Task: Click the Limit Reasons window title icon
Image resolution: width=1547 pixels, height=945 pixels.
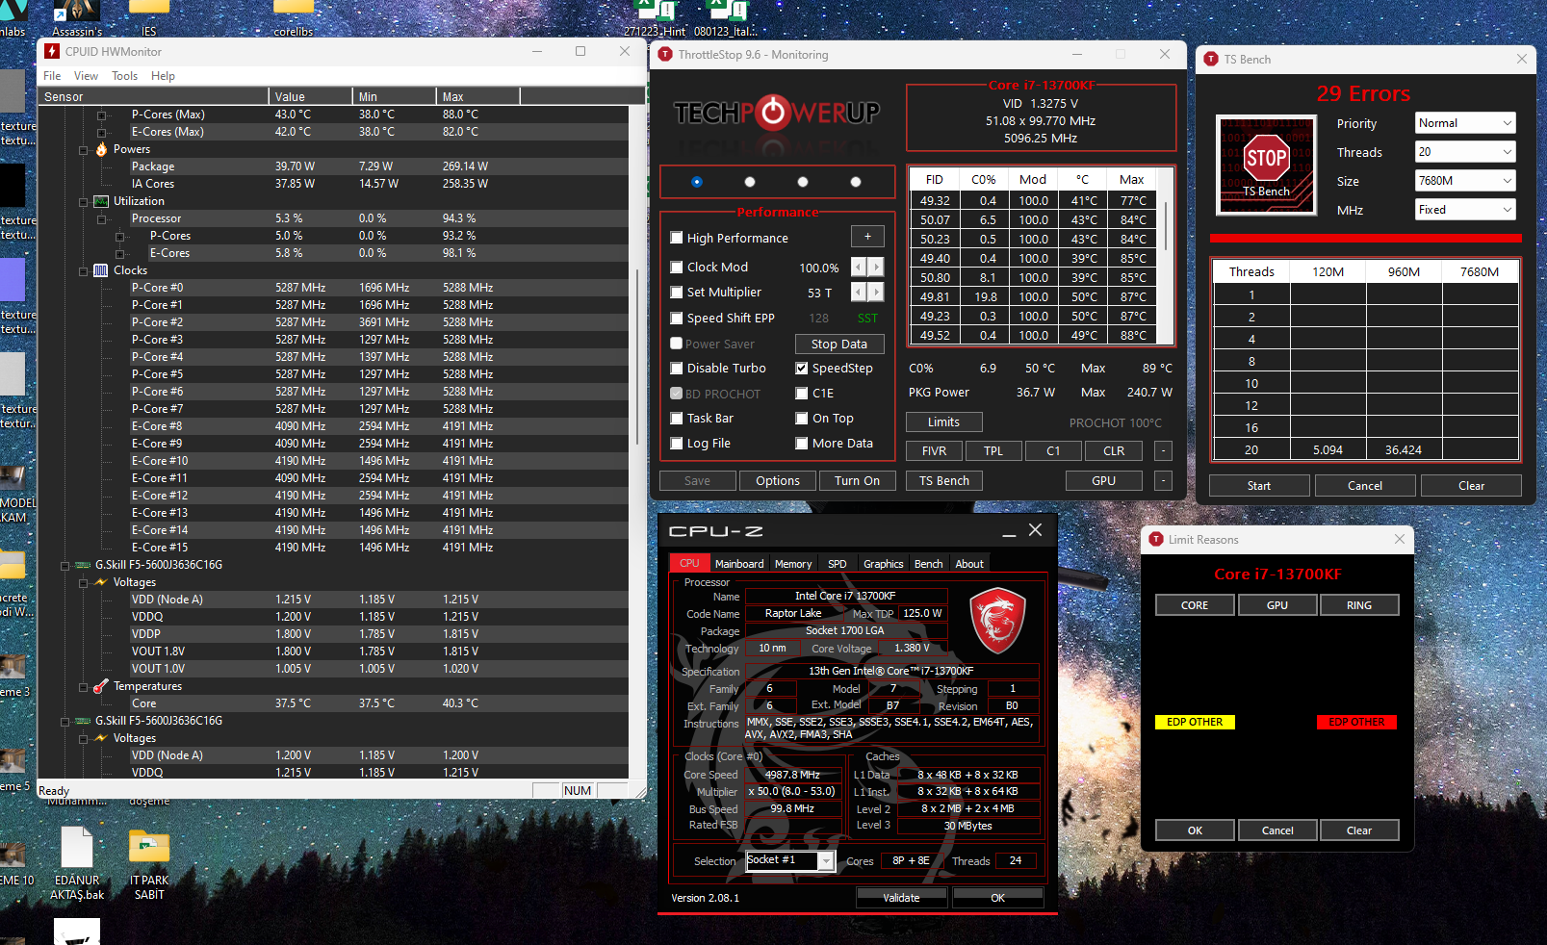Action: click(1156, 540)
